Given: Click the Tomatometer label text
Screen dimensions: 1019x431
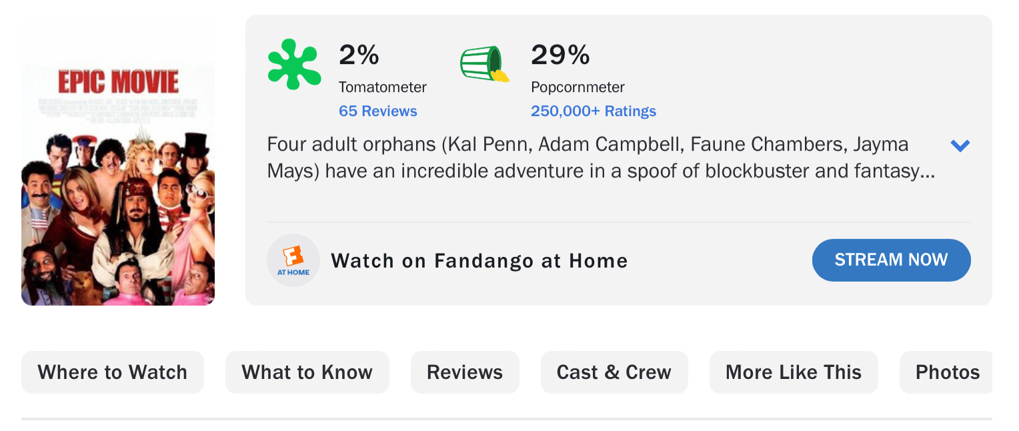Looking at the screenshot, I should (382, 87).
